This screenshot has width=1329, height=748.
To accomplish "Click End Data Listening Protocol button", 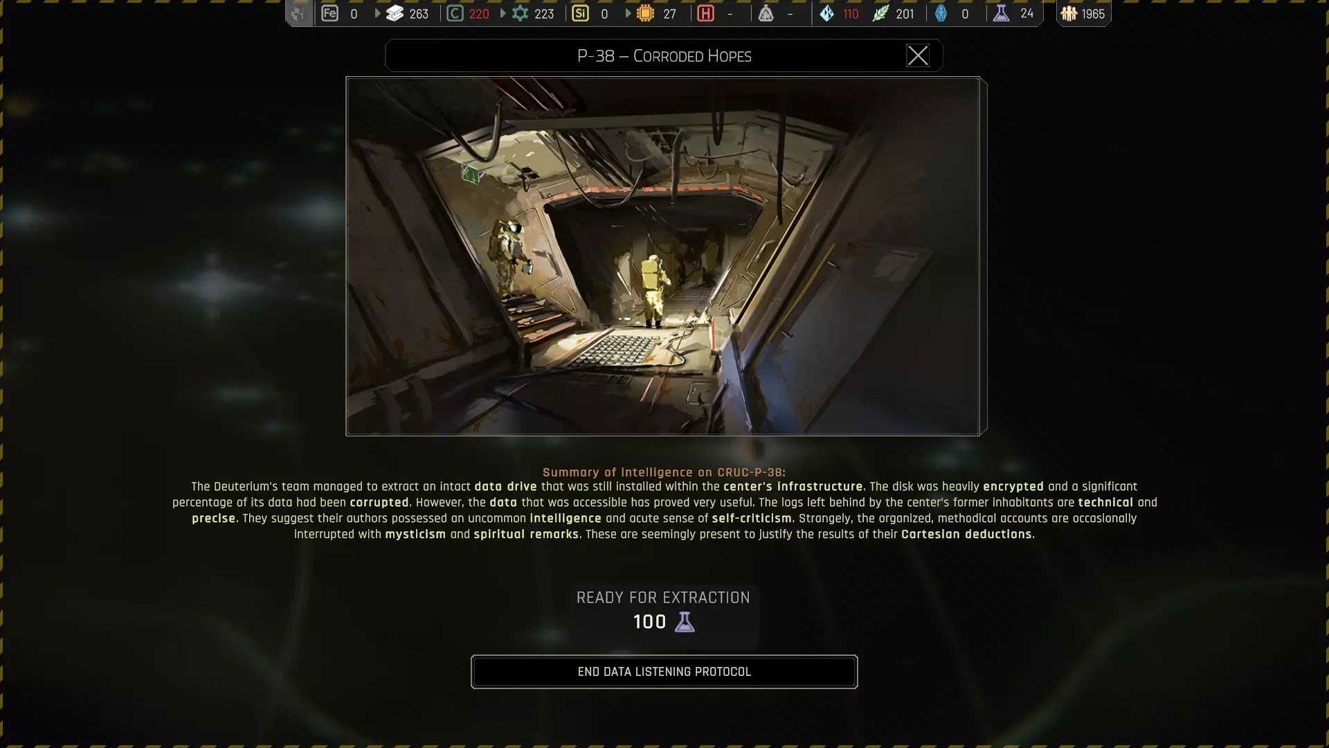I will coord(664,671).
